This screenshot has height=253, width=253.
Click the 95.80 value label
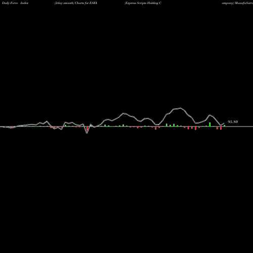point(233,122)
